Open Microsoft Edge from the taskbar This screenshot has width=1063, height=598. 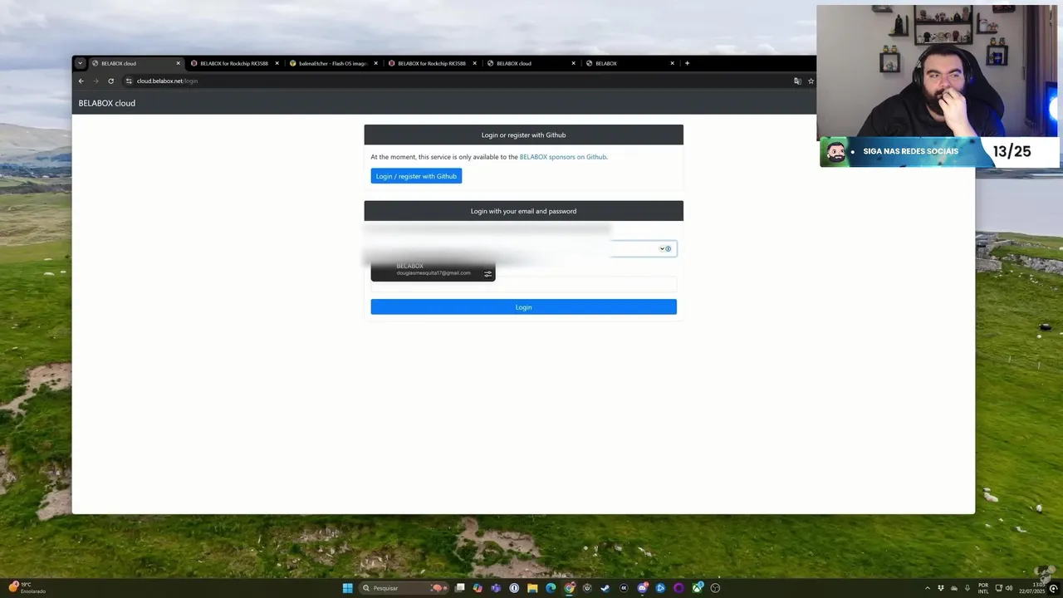click(551, 588)
